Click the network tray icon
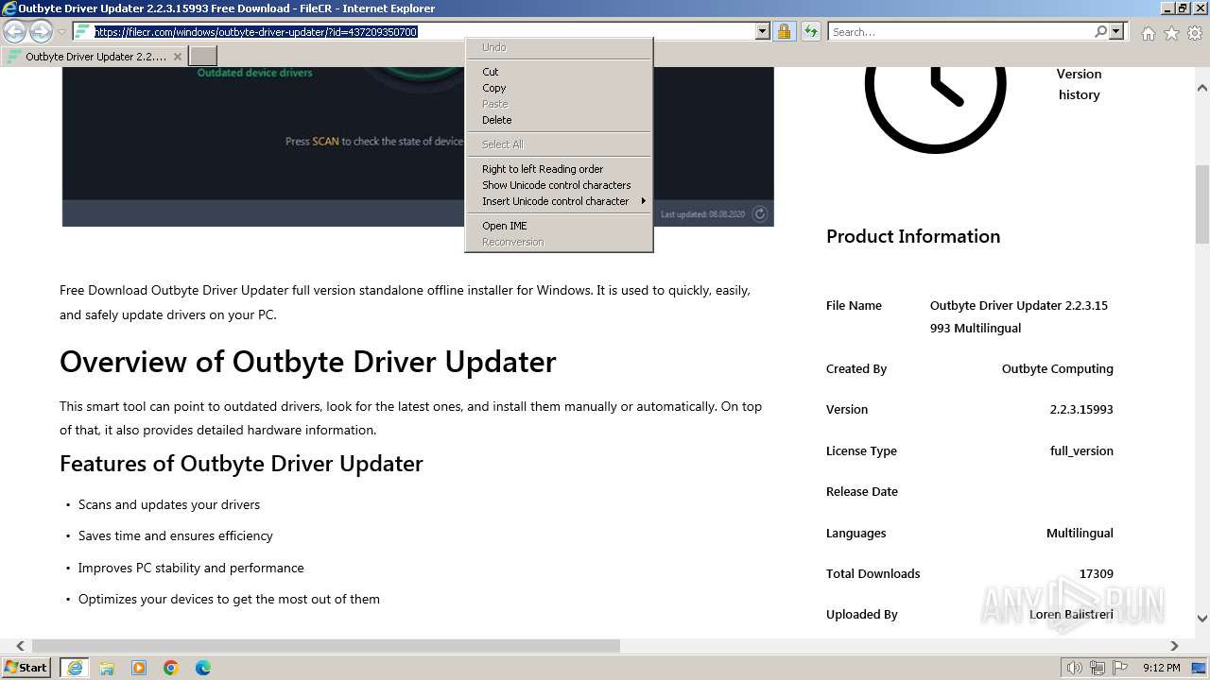This screenshot has height=680, width=1210. [x=1098, y=668]
